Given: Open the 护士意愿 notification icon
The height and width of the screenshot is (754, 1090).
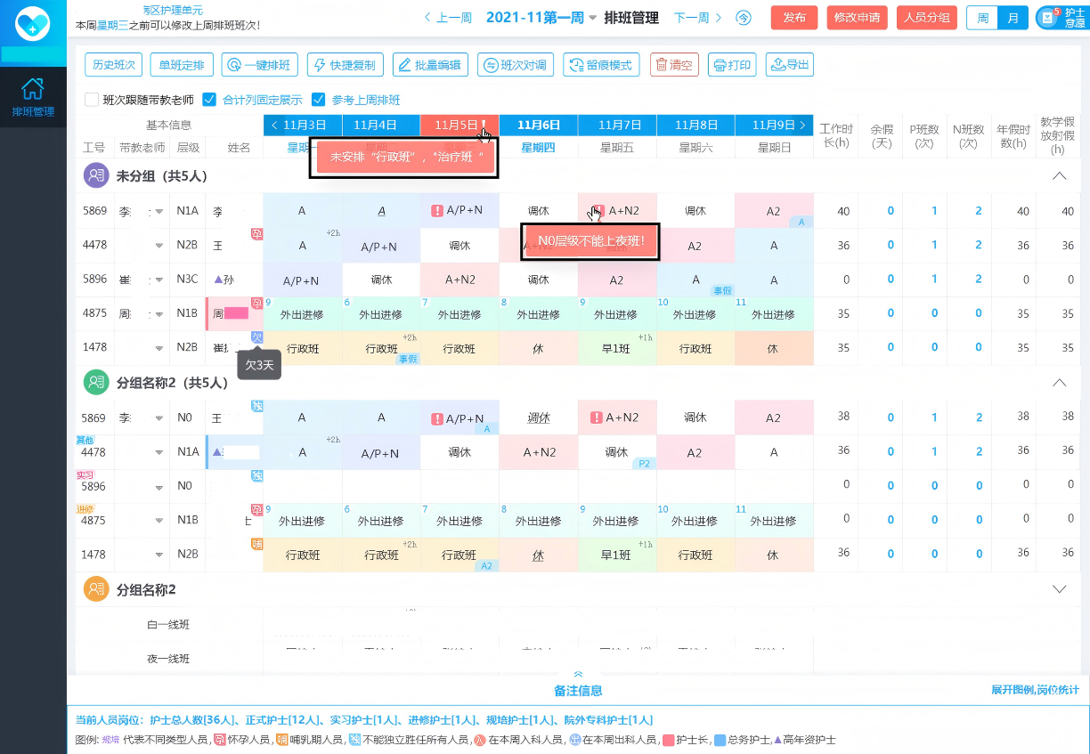Looking at the screenshot, I should (1061, 18).
